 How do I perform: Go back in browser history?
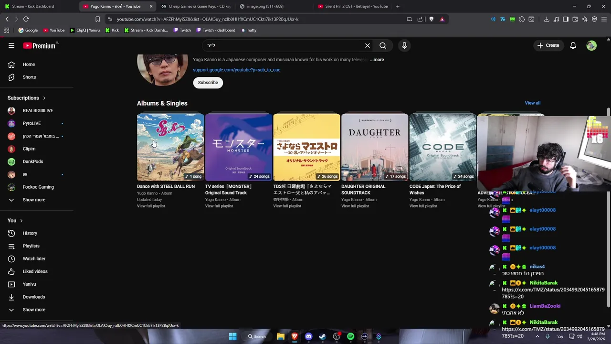click(x=7, y=19)
